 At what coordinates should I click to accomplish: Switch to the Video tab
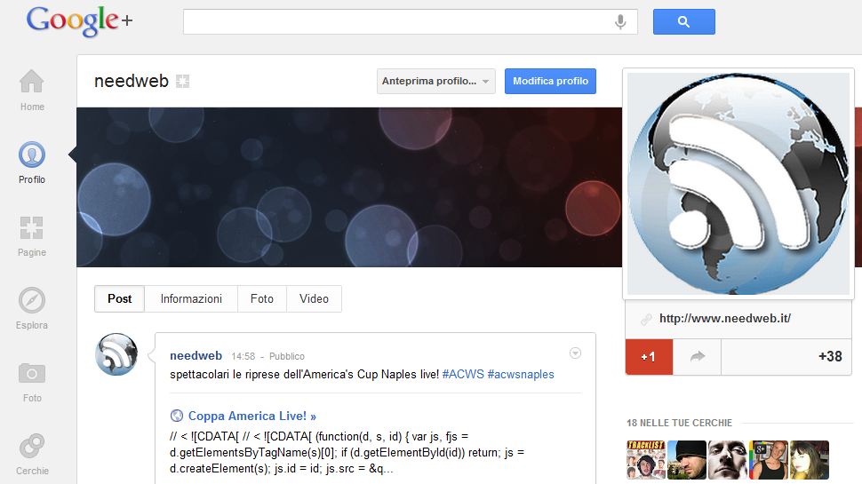pyautogui.click(x=314, y=299)
